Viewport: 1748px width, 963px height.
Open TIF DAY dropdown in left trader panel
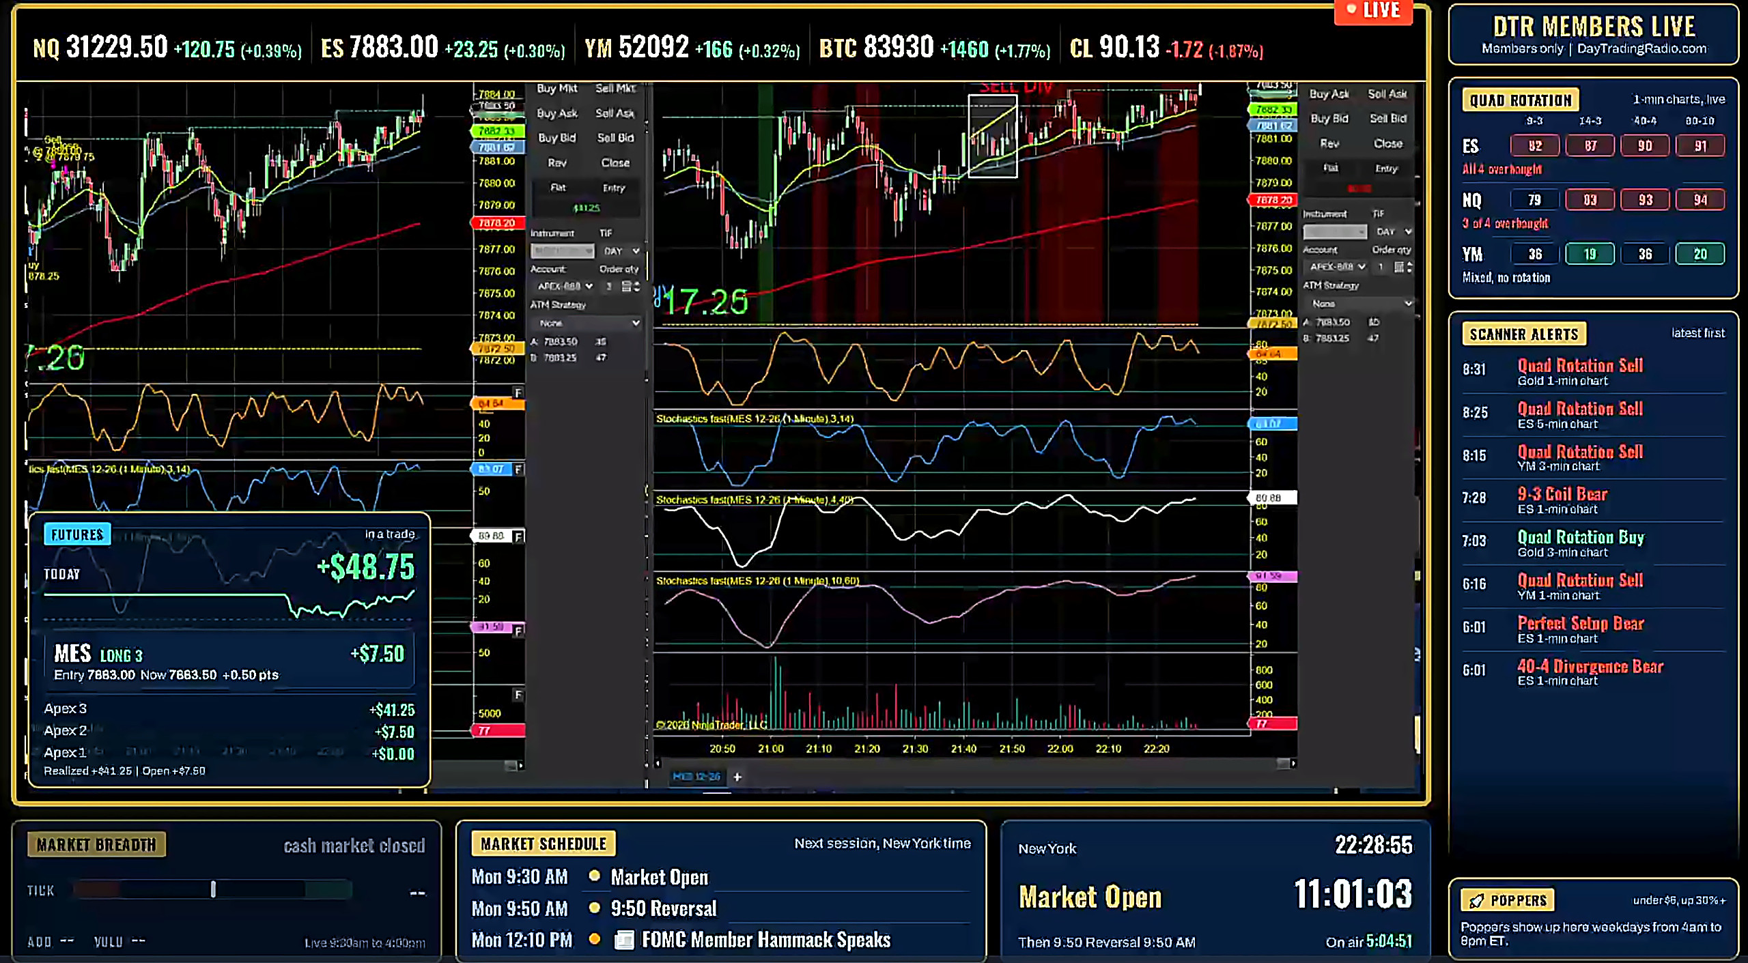(621, 251)
